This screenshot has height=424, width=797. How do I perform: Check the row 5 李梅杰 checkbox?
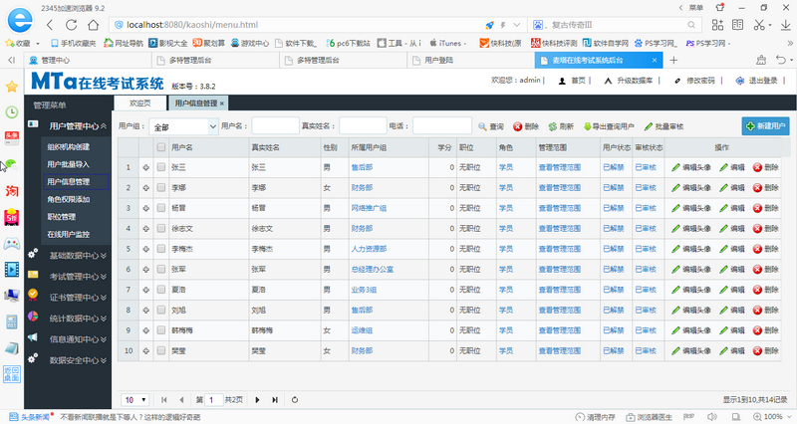coord(161,249)
